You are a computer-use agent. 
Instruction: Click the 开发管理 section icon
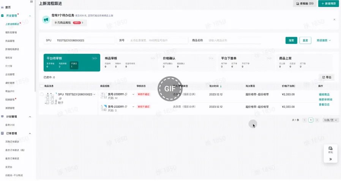2,16
